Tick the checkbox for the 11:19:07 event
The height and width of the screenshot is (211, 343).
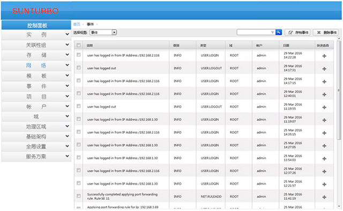[79, 119]
